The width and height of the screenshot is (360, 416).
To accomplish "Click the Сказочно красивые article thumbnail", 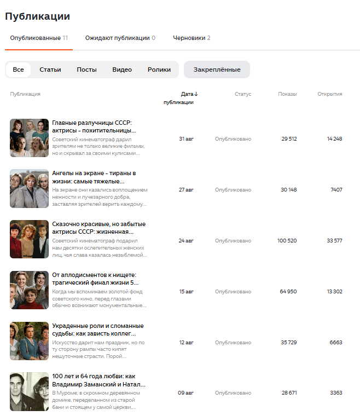I will point(30,239).
